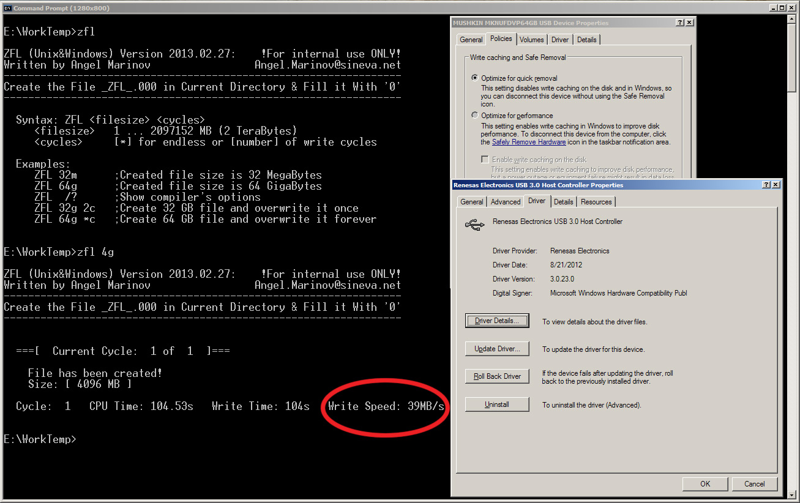Click the Update Driver button
The image size is (800, 503).
(x=497, y=349)
